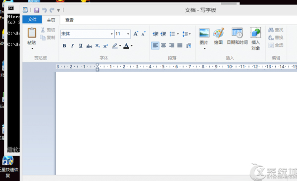Align text right
297x181 pixels.
point(172,45)
